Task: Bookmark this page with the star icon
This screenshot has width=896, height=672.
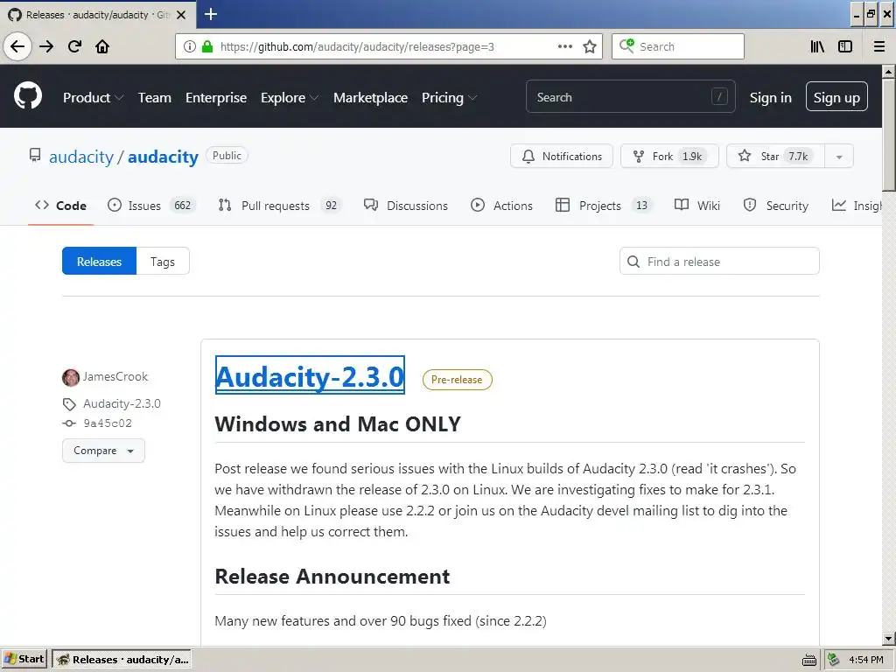Action: click(x=590, y=46)
